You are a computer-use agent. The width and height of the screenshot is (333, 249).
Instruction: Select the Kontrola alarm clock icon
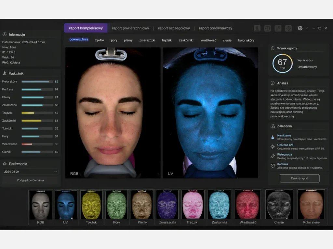[273, 166]
